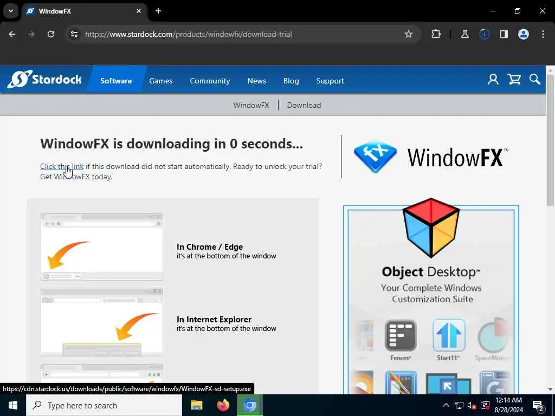
Task: Open the Internet Explorer instruction thumbnail
Action: [x=102, y=322]
